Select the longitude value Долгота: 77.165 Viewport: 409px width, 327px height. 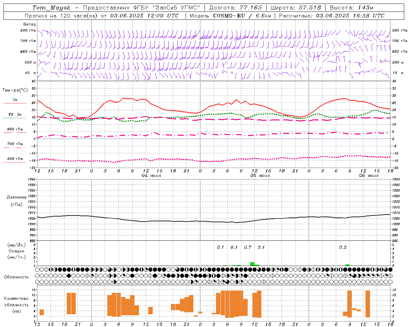235,8
